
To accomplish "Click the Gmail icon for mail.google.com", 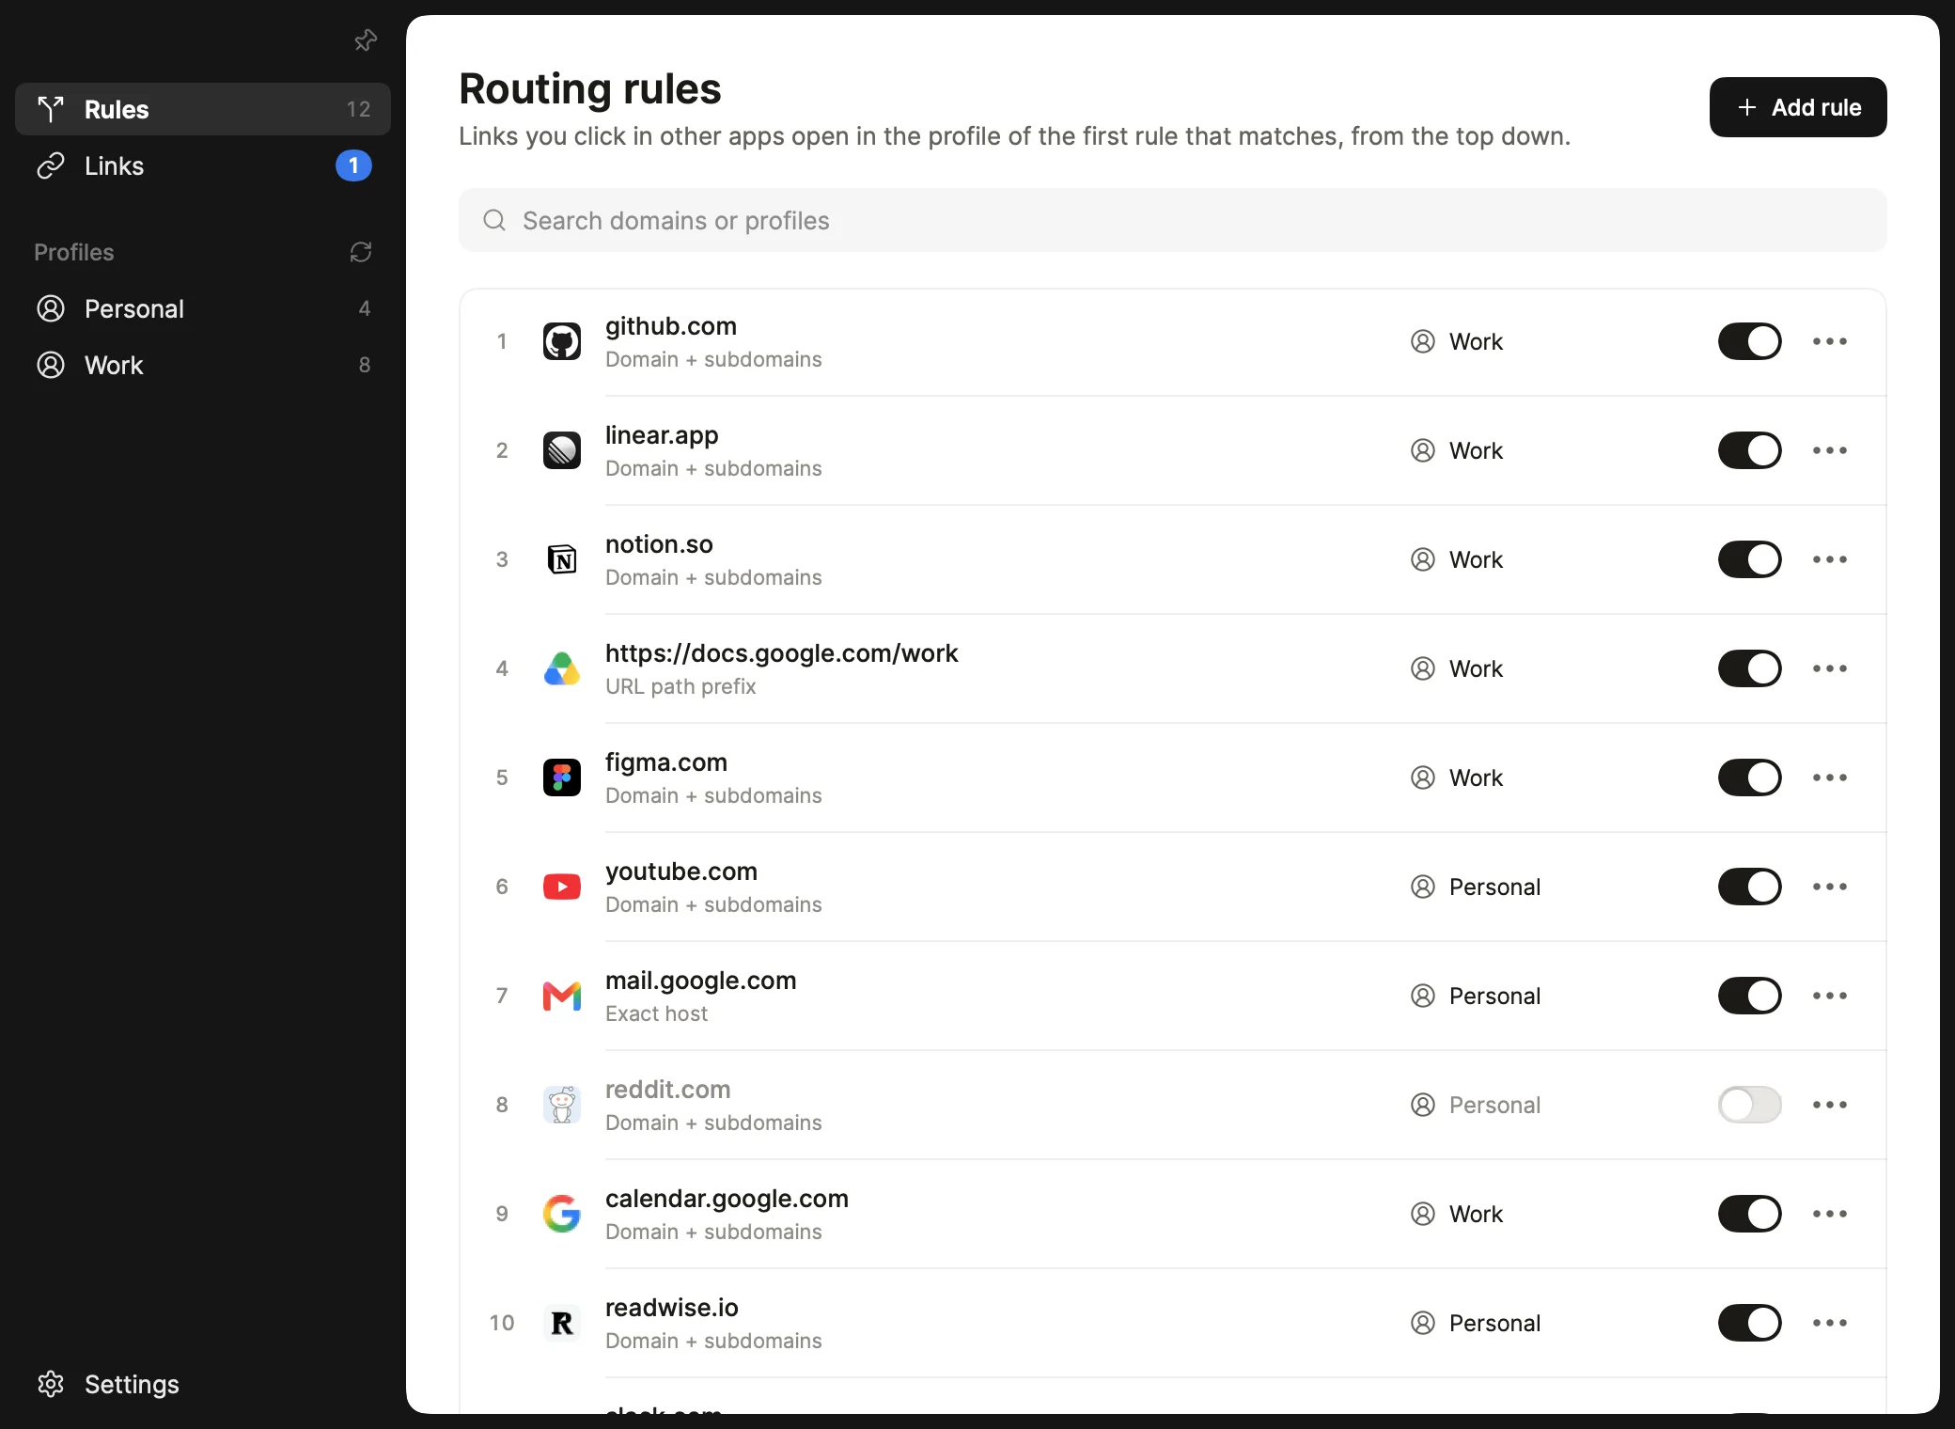I will click(562, 996).
